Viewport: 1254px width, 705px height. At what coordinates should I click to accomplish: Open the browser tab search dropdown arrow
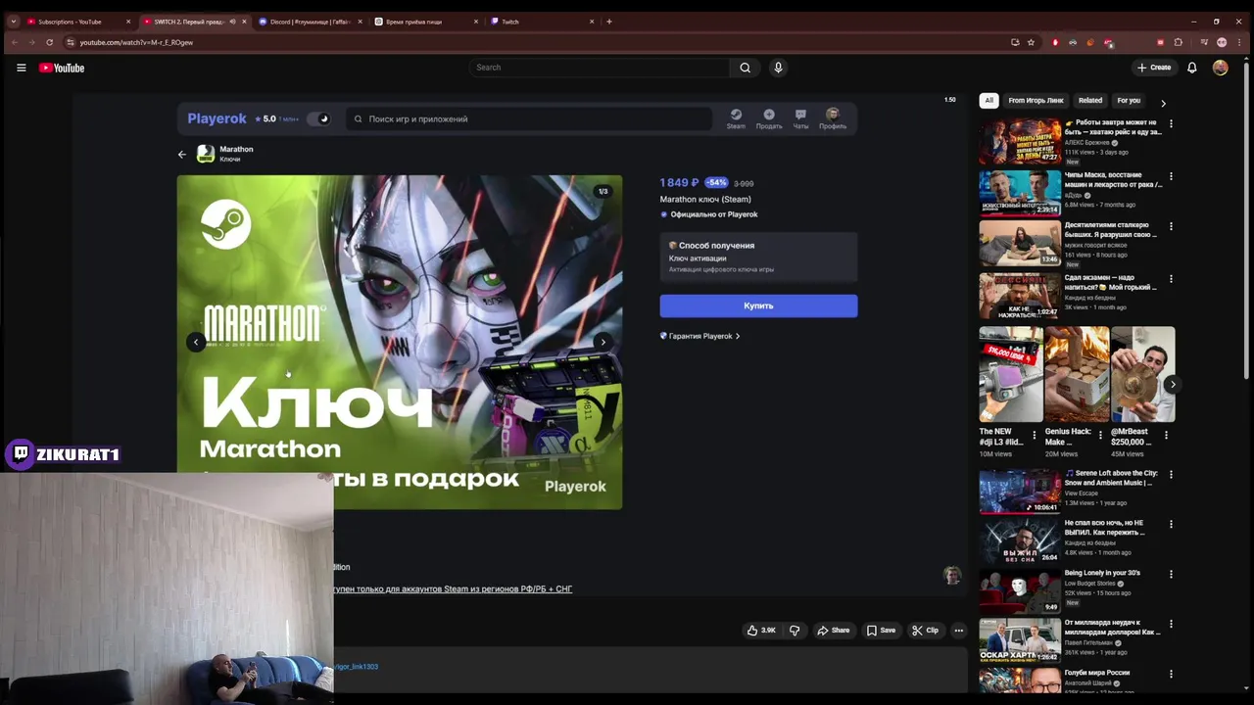point(13,22)
